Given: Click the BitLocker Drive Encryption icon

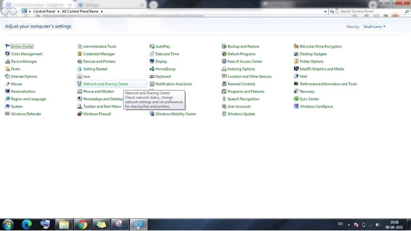Looking at the screenshot, I should point(296,46).
